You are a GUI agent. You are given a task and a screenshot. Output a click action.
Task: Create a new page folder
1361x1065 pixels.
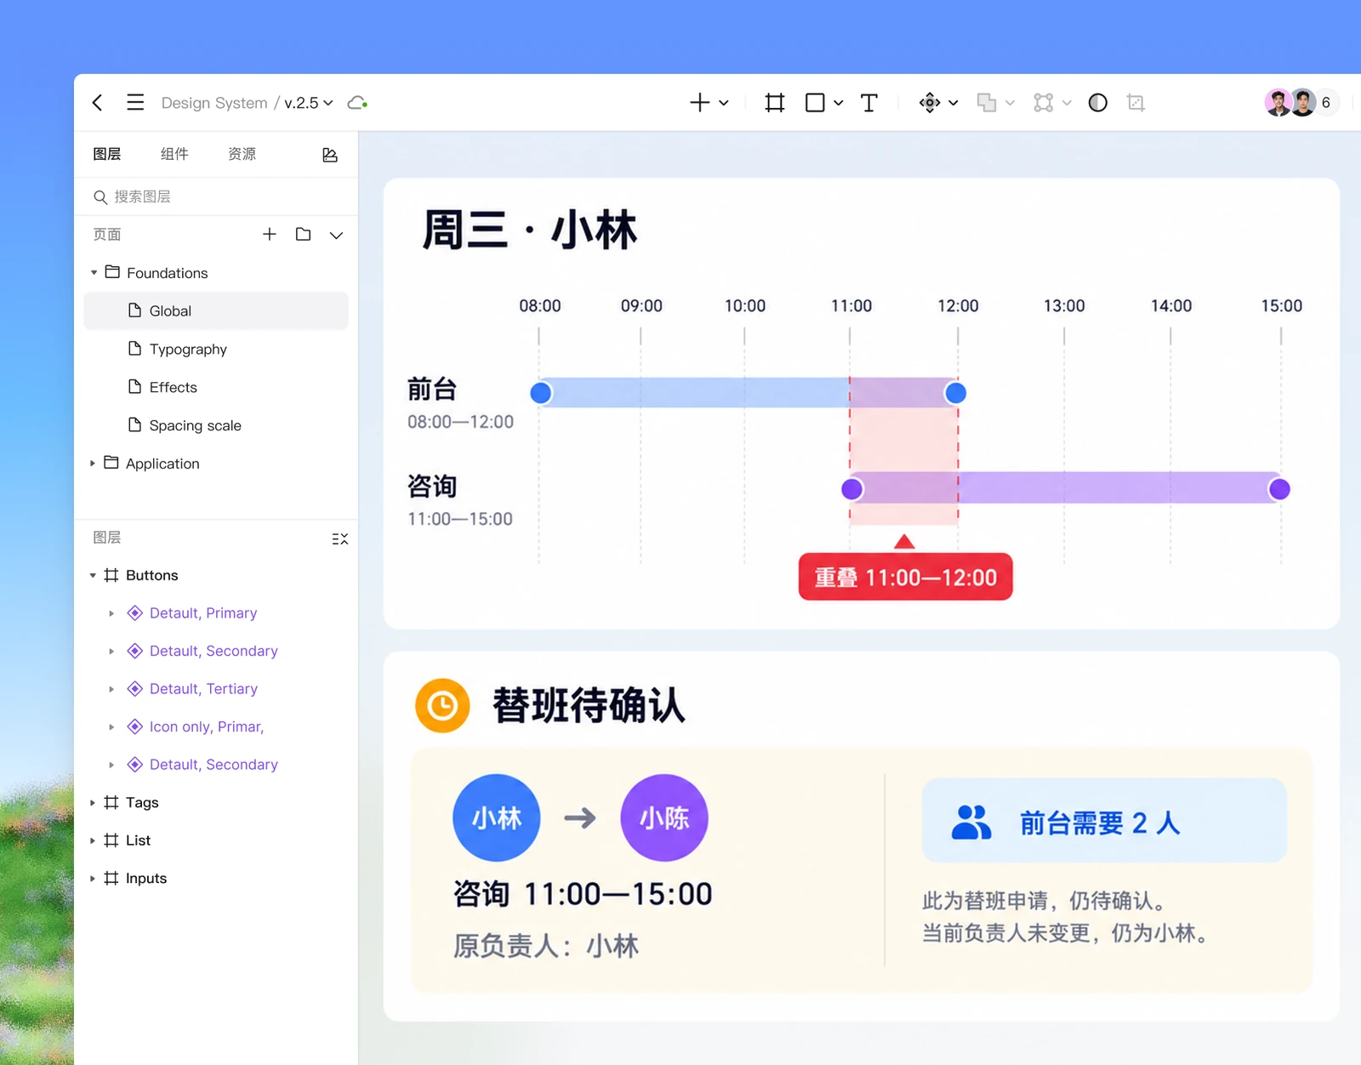pyautogui.click(x=303, y=234)
